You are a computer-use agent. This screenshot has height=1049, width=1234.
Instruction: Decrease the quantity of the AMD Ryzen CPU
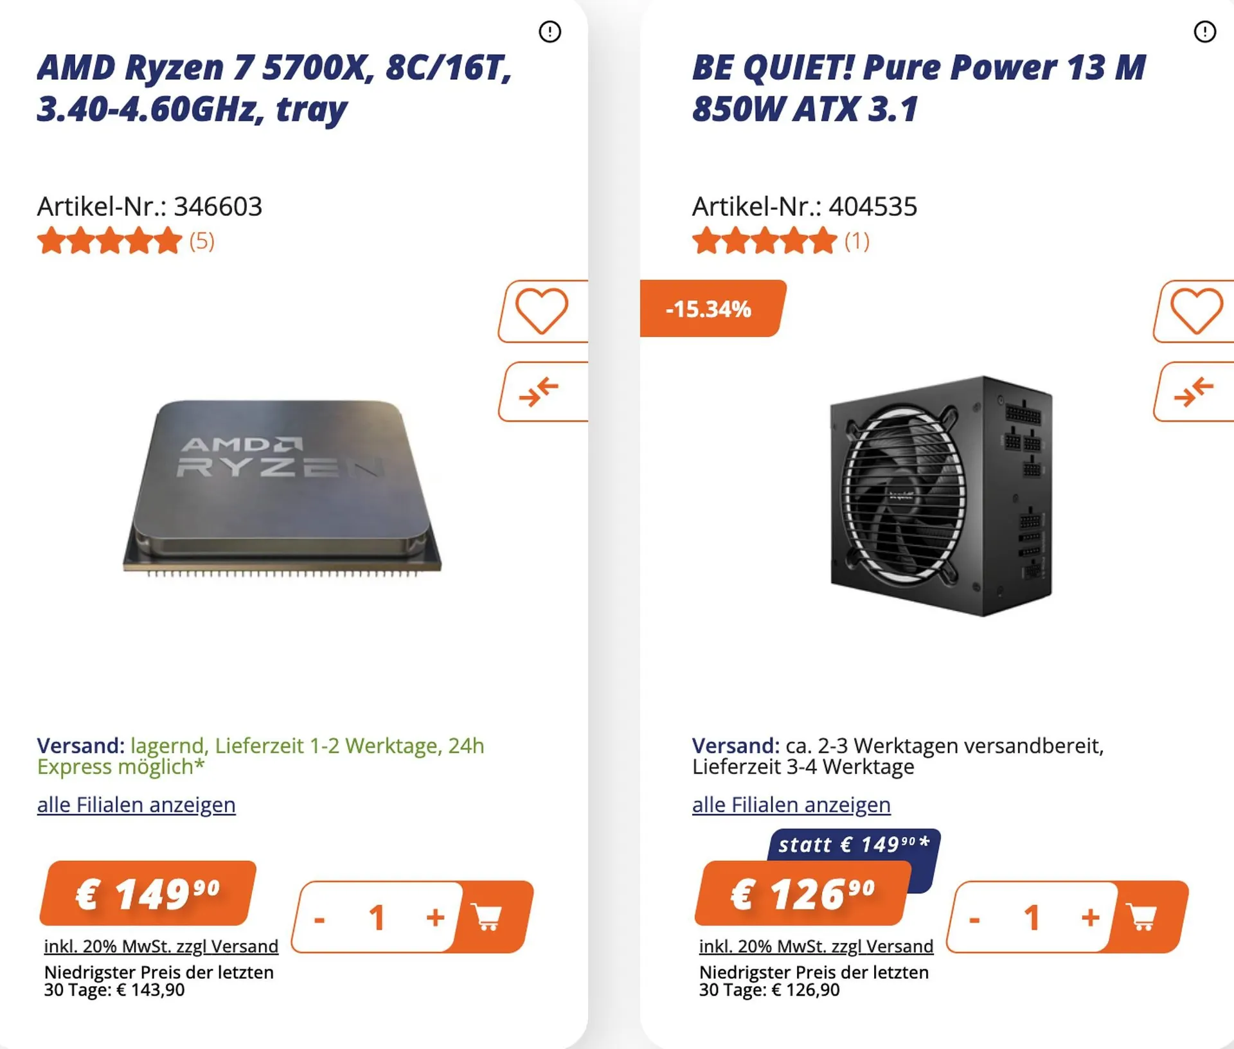pos(319,919)
